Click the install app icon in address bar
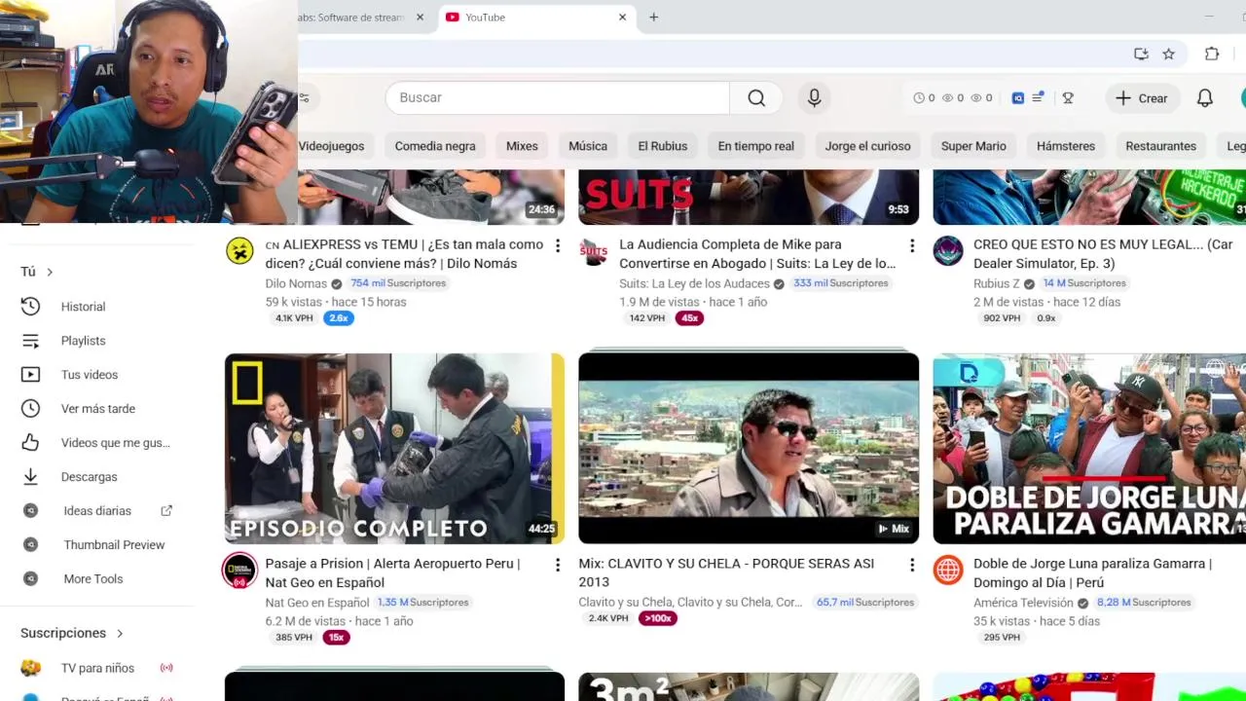 pos(1141,55)
